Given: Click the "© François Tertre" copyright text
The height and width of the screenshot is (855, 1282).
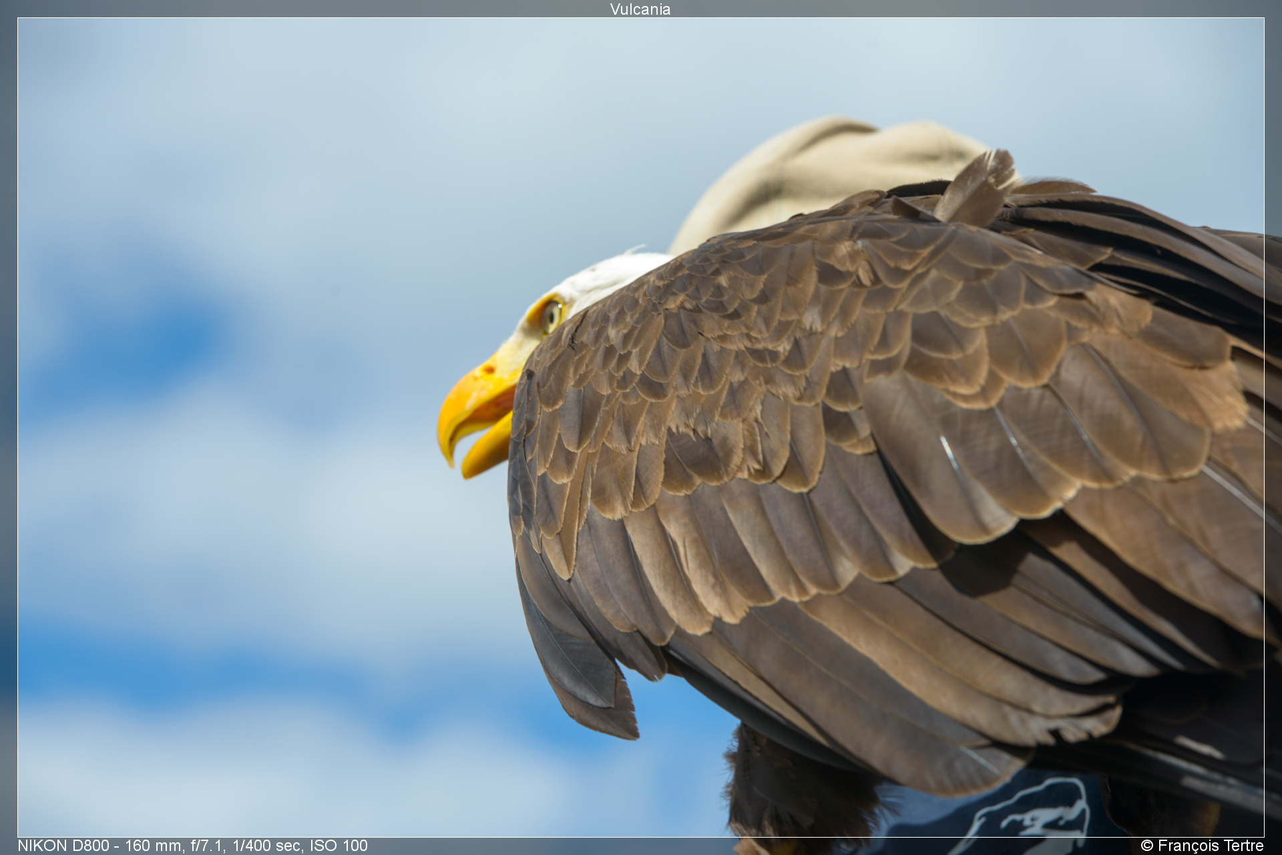Looking at the screenshot, I should 1202,846.
